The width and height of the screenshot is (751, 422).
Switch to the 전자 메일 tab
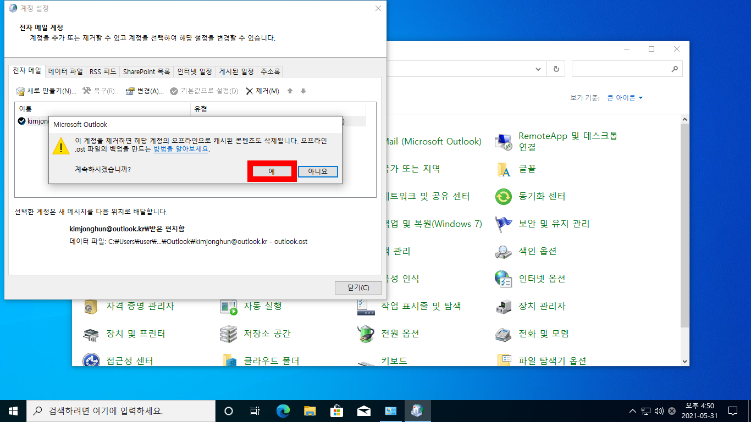click(27, 71)
